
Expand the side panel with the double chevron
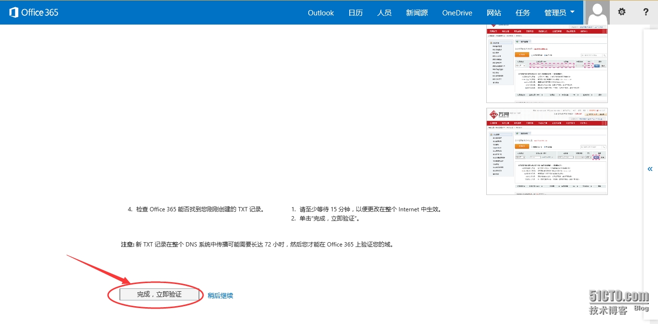tap(650, 169)
